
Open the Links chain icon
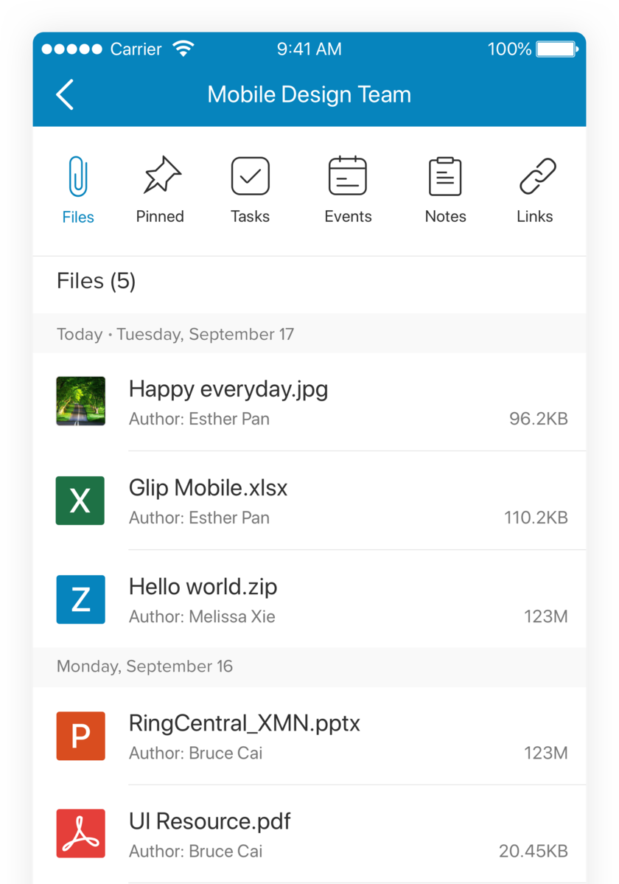pyautogui.click(x=537, y=176)
